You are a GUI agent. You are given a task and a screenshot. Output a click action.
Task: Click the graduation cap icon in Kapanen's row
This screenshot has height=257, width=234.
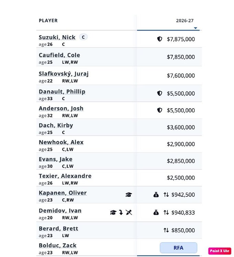[129, 195]
